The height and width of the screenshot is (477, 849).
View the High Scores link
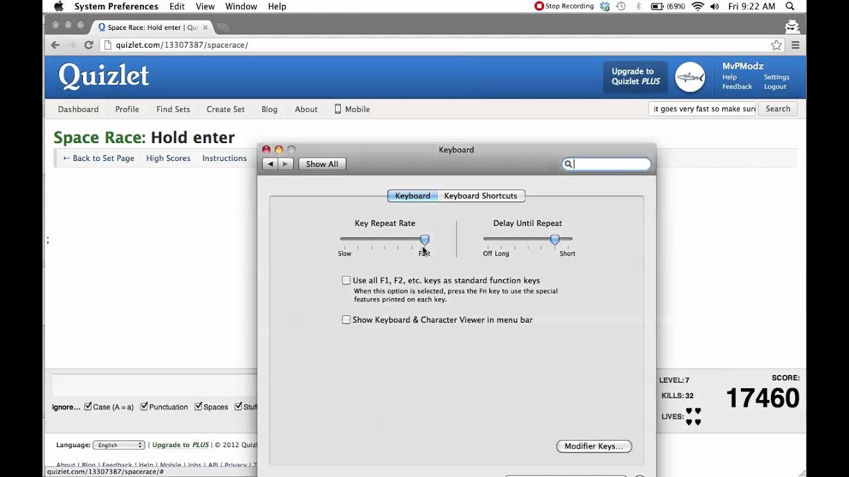pyautogui.click(x=168, y=158)
